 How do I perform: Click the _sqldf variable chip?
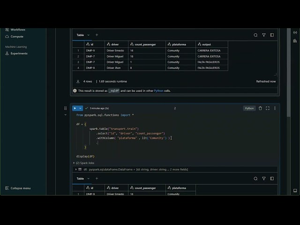pos(114,90)
